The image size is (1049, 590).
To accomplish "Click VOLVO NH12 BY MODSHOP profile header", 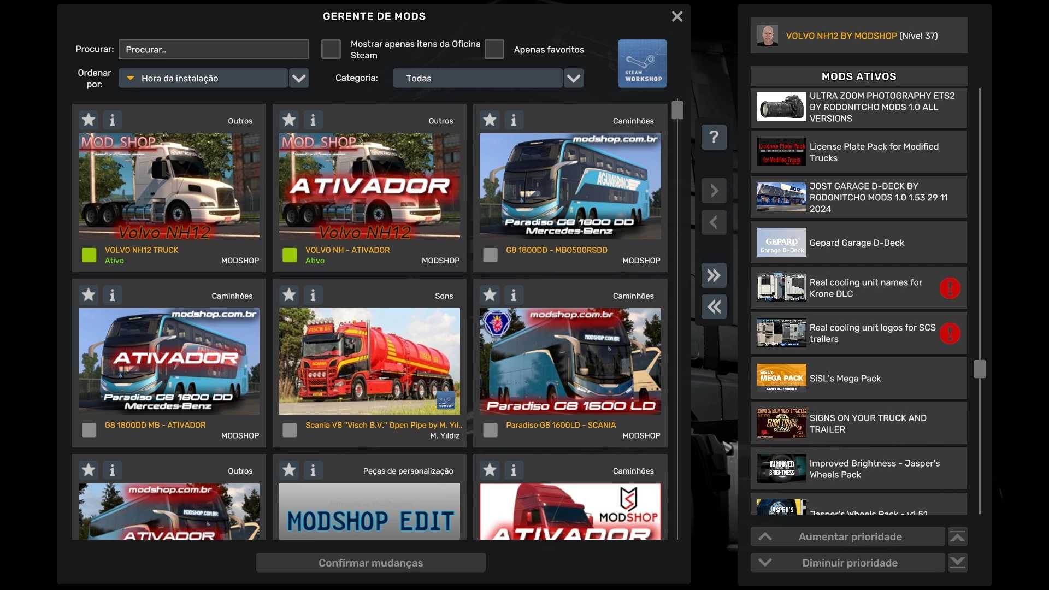I will coord(858,36).
